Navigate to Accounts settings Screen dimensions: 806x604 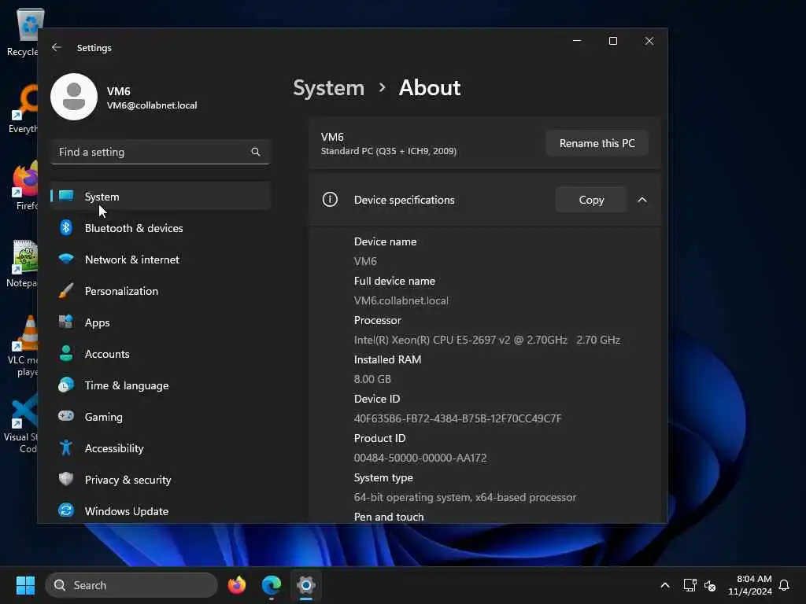(161, 353)
